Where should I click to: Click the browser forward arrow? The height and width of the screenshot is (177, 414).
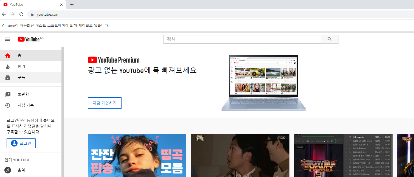click(x=13, y=14)
